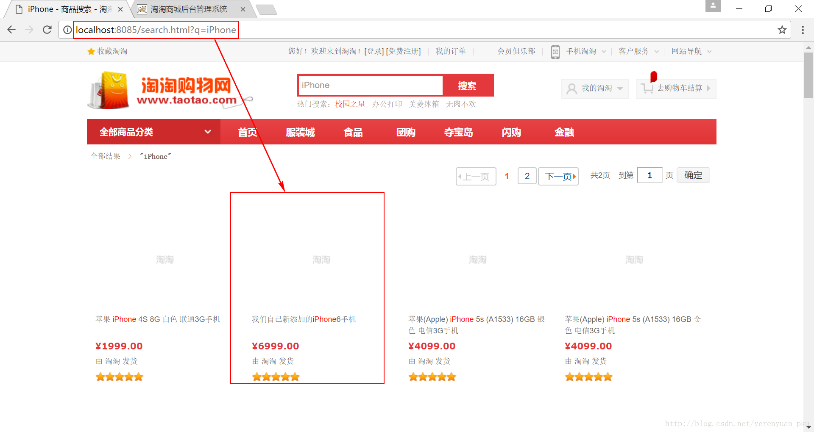Click the Chrome user profile icon
The width and height of the screenshot is (814, 432).
point(713,6)
